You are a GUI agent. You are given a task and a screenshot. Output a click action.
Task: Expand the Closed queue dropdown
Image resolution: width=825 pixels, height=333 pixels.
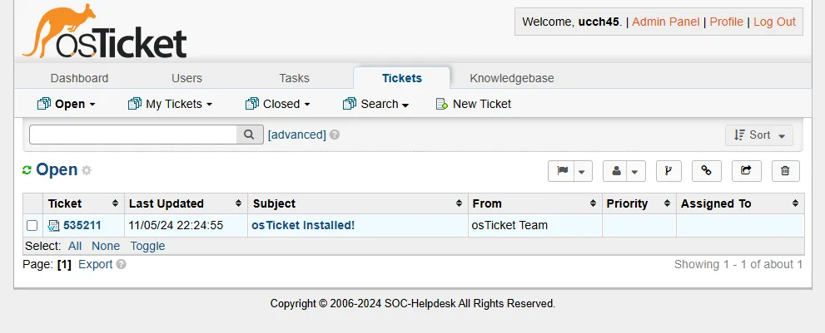click(x=278, y=104)
